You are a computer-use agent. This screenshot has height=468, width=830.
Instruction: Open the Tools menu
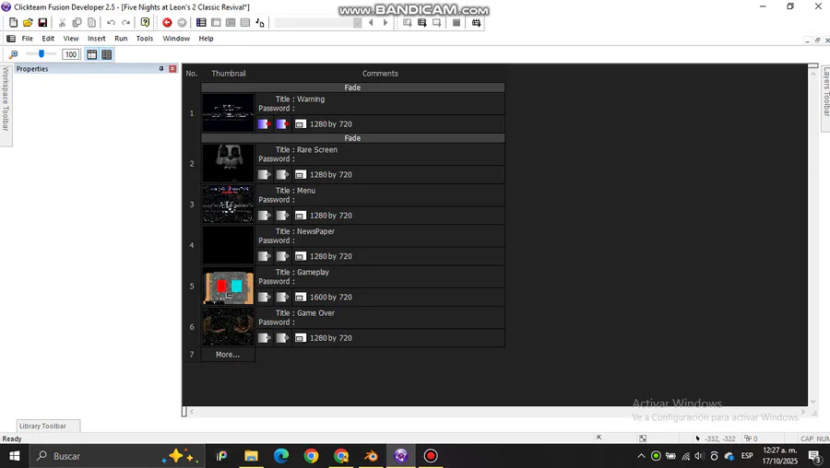pyautogui.click(x=145, y=39)
